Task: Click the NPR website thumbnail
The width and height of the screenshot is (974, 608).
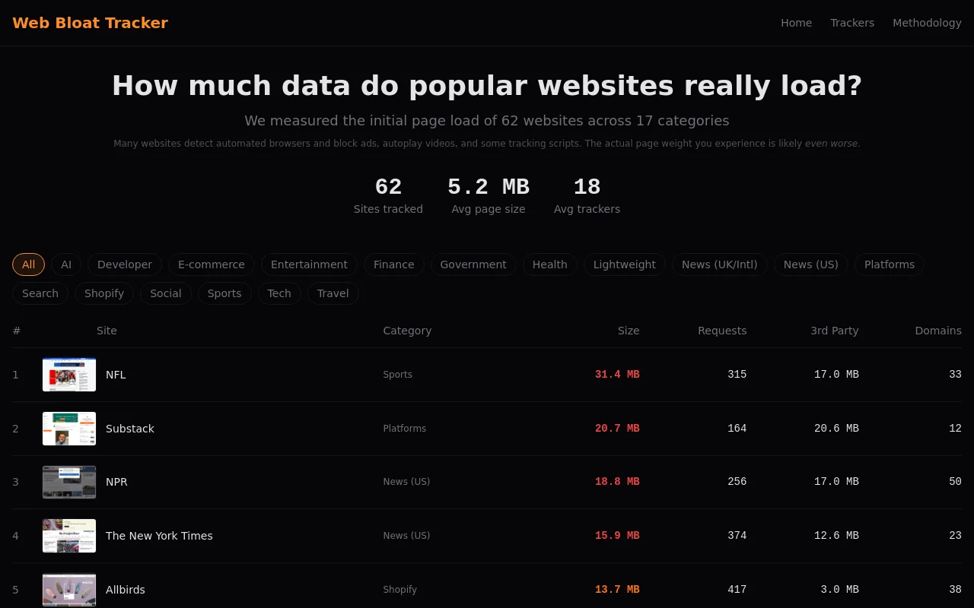Action: 68,482
